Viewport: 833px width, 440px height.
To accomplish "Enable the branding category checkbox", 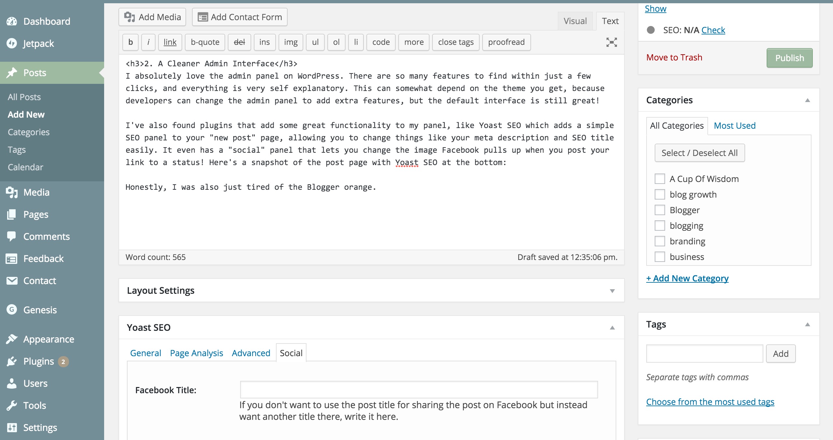I will pyautogui.click(x=660, y=241).
